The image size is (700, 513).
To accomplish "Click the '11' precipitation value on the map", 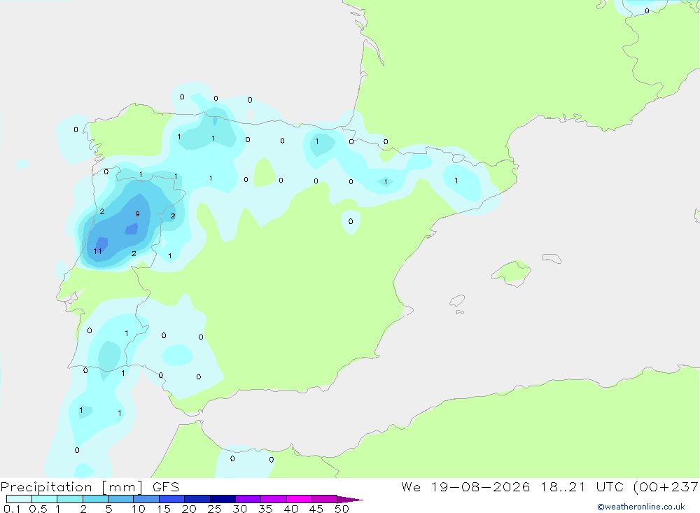I will pos(98,251).
